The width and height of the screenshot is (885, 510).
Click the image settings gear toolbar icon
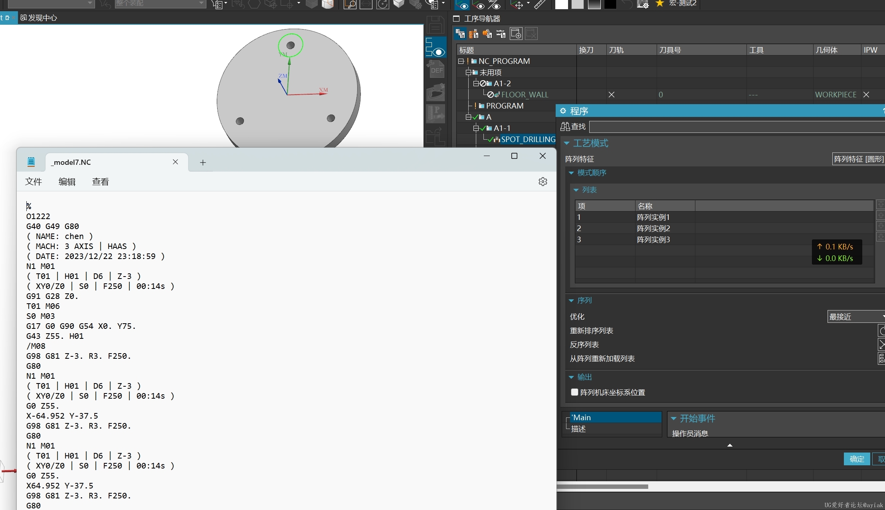point(643,4)
